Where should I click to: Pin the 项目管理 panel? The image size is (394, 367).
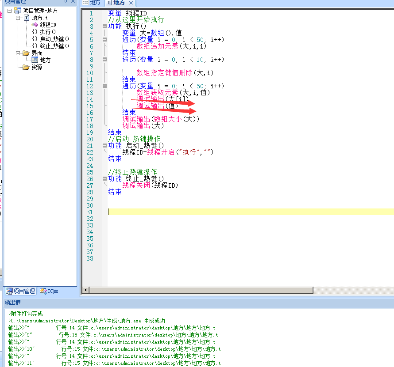[x=66, y=1]
